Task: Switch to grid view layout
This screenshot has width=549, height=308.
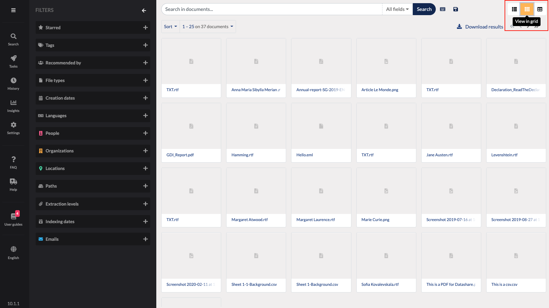Action: 527,9
